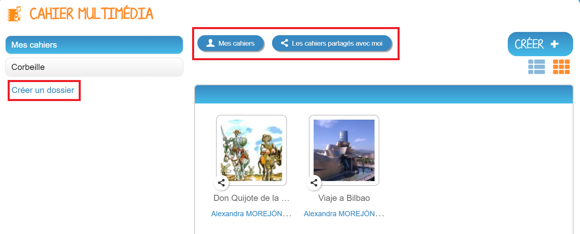The width and height of the screenshot is (580, 234).
Task: Click the plus icon in Créer button
Action: tap(555, 44)
